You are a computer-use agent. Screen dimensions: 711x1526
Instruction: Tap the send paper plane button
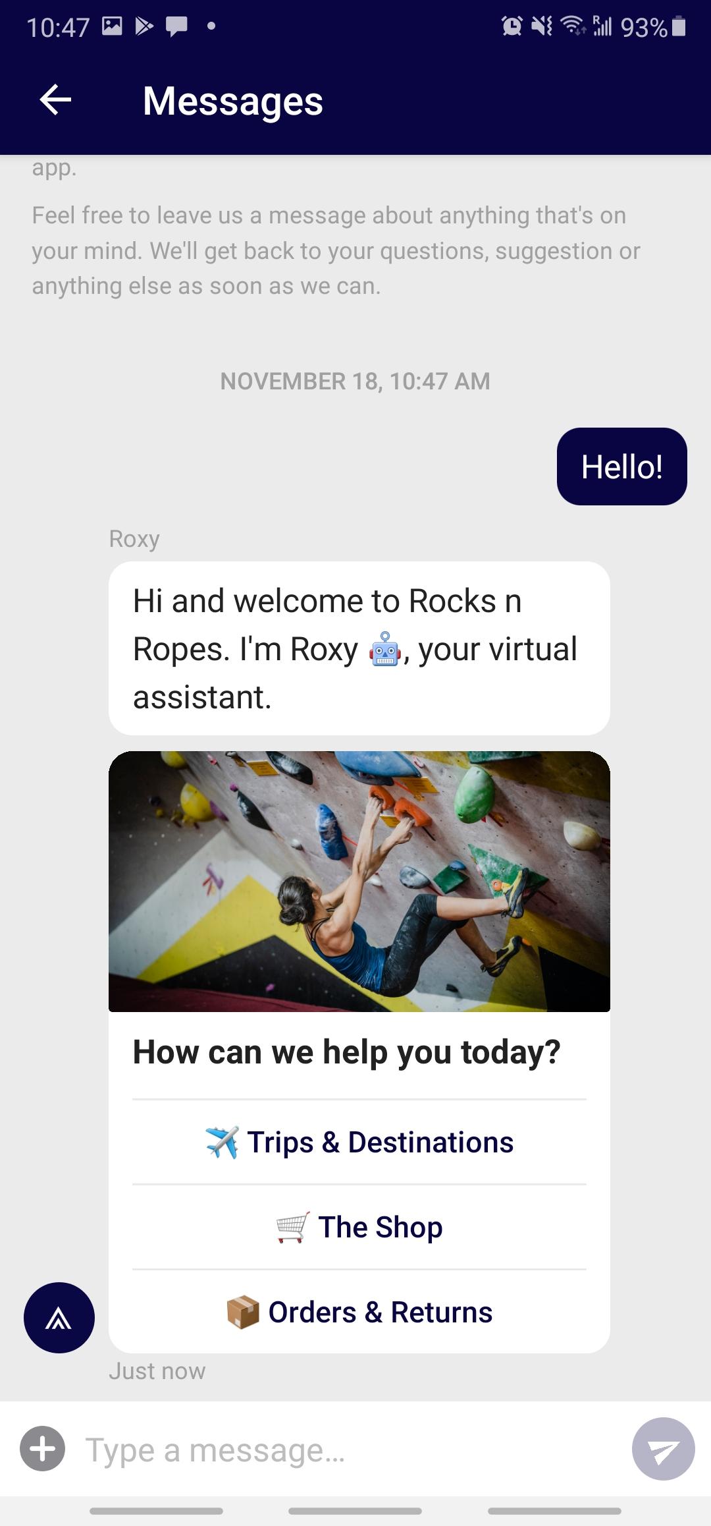[663, 1449]
